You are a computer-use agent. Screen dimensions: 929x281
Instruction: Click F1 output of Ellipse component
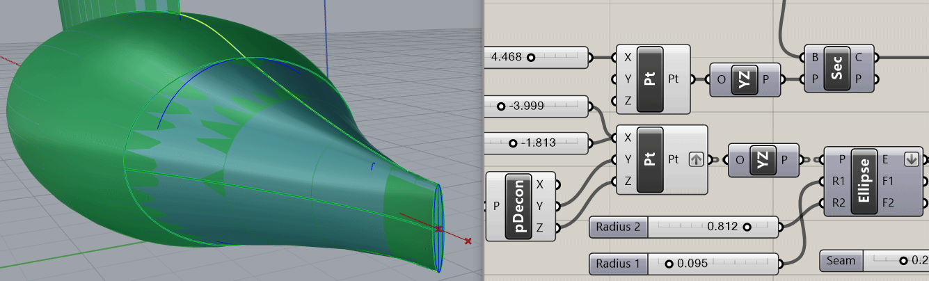tap(889, 182)
